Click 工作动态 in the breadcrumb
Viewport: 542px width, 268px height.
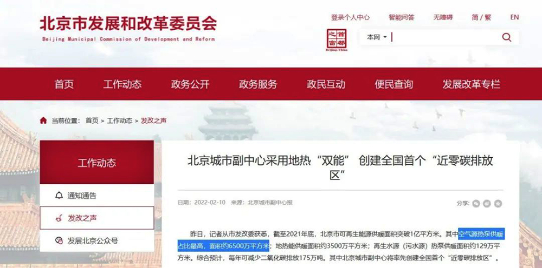[x=119, y=120]
